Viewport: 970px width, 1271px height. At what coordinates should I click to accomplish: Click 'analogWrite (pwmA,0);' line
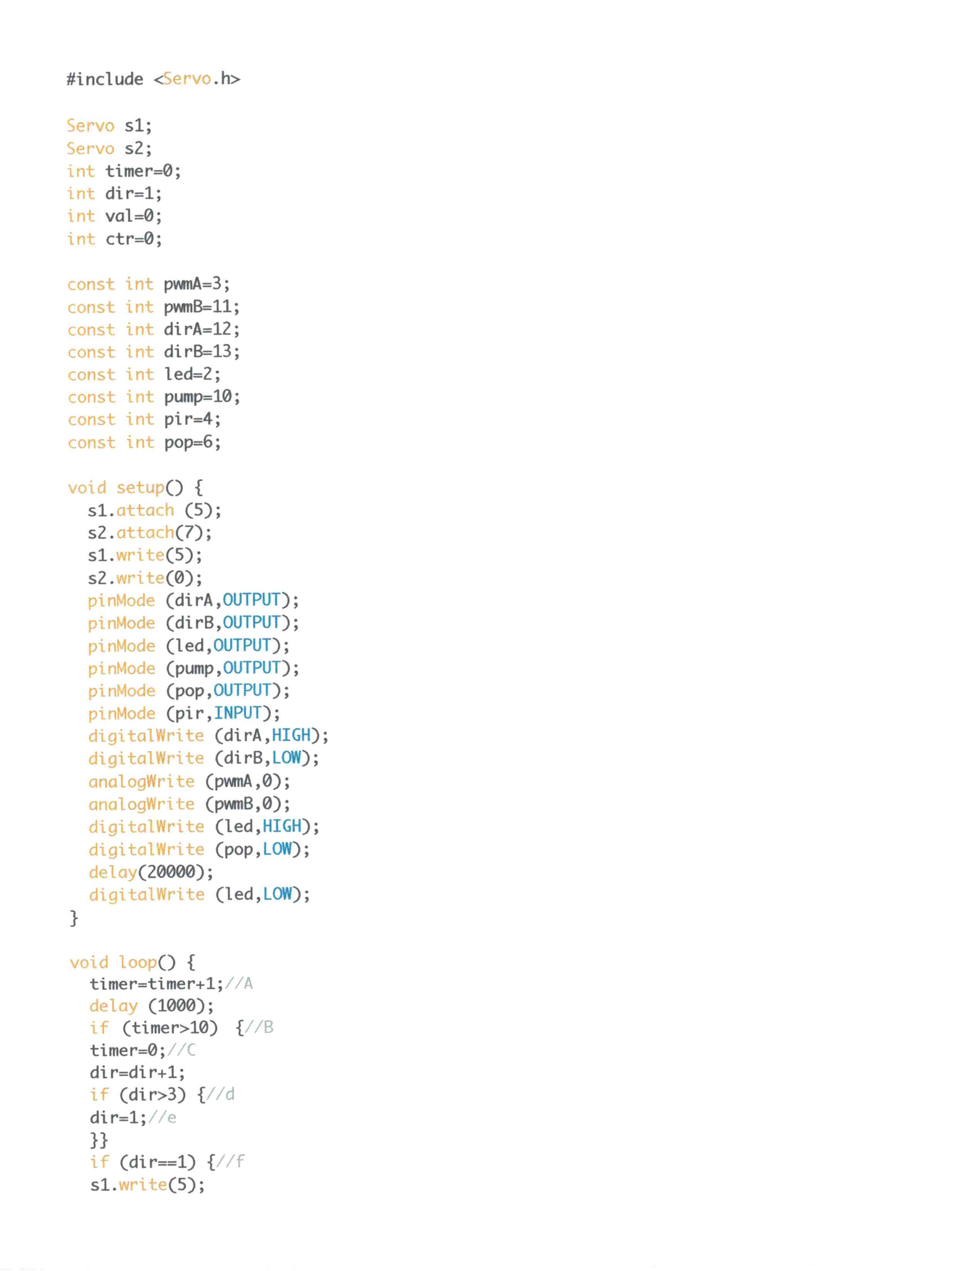[189, 782]
